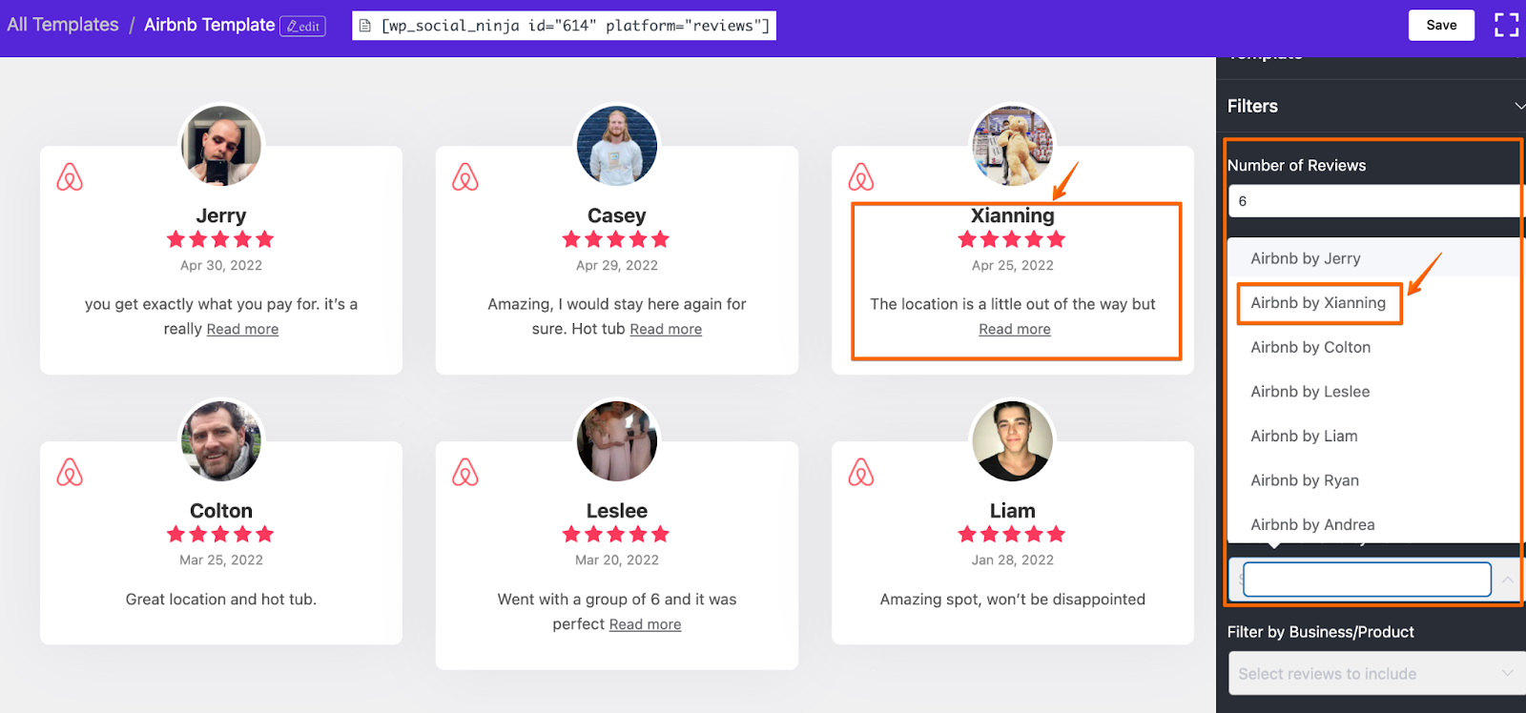Click reviewer name Colton
The image size is (1526, 713).
(221, 511)
